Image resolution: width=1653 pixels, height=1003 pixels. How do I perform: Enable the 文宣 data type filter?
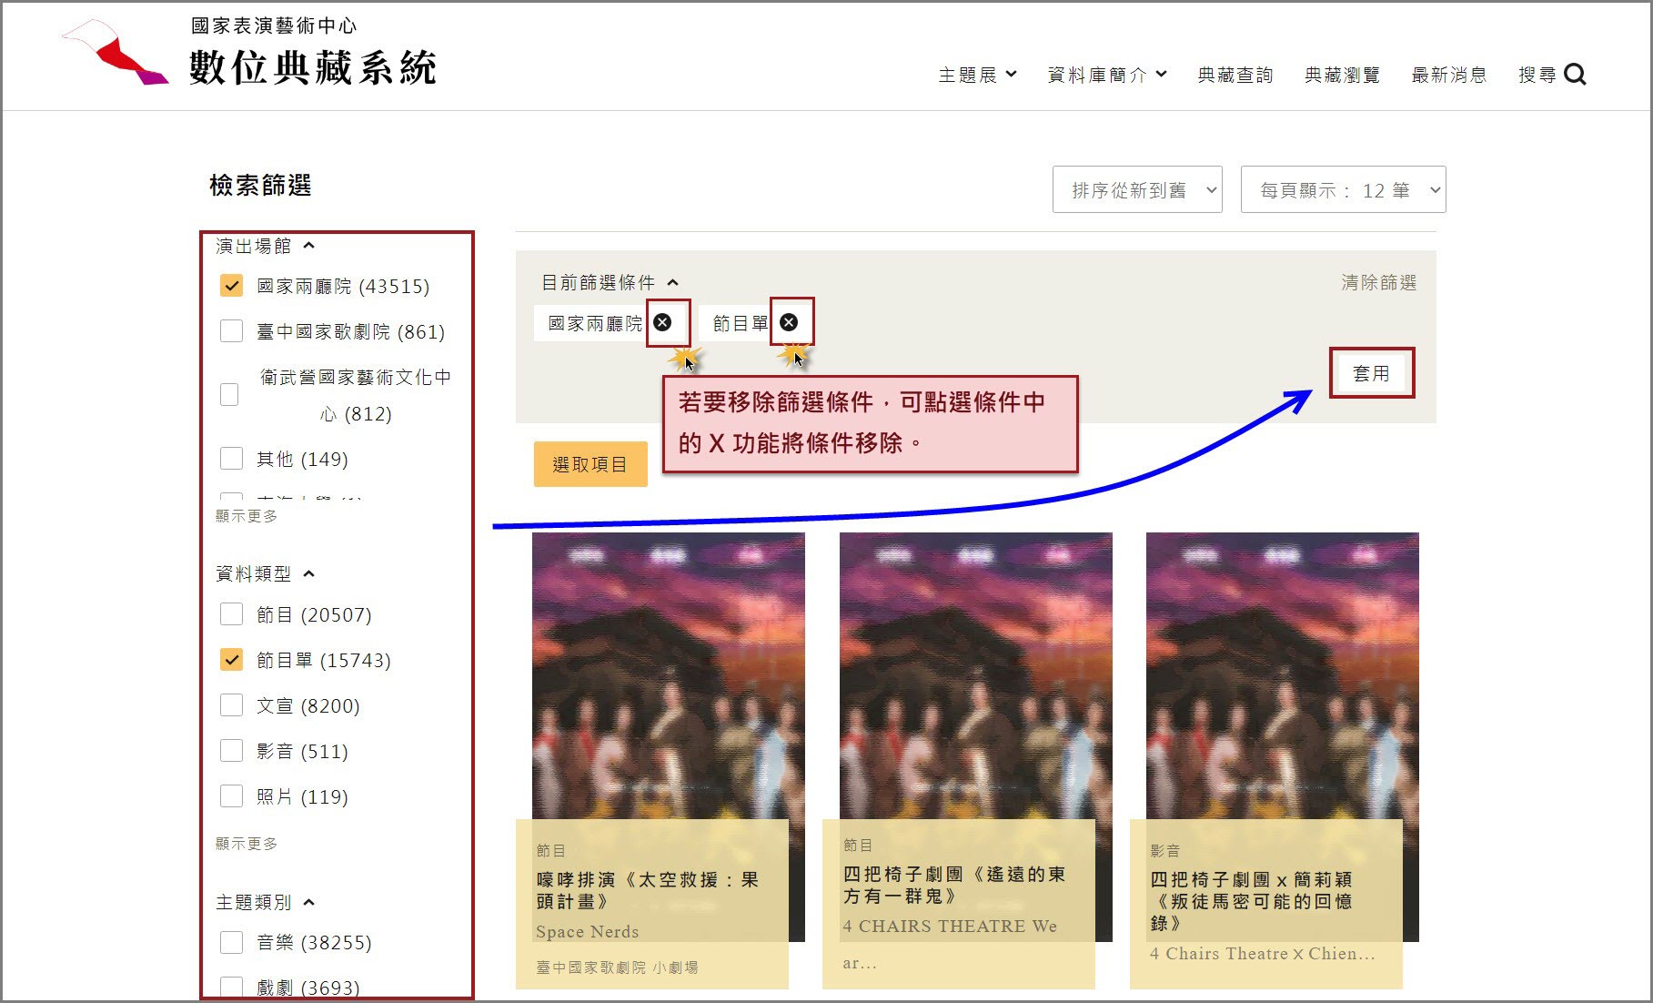point(231,704)
